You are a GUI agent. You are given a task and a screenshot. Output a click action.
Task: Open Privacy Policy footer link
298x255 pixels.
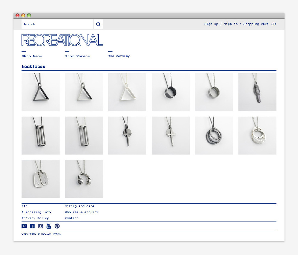[x=35, y=218]
